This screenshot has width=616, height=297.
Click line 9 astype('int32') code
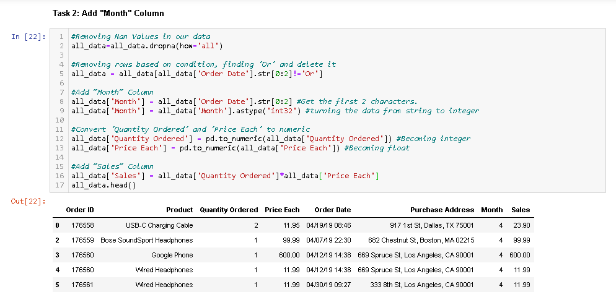click(275, 111)
